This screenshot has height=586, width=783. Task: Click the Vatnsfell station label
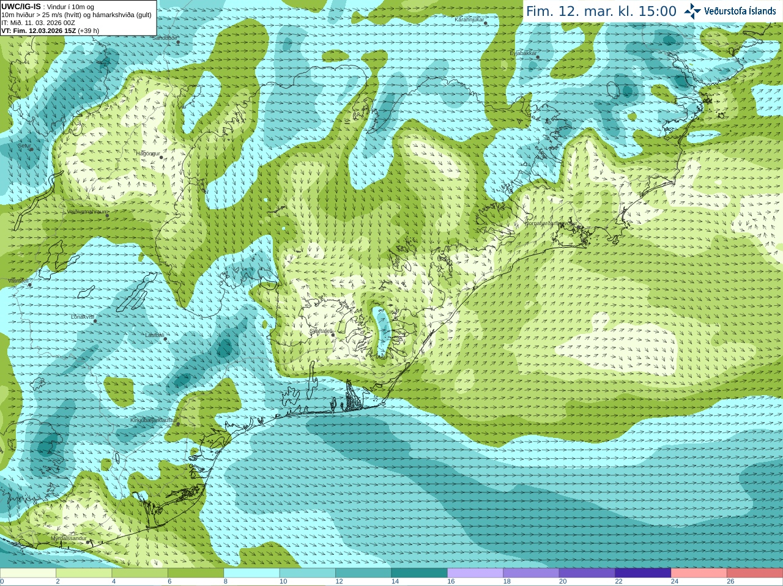tap(18, 281)
